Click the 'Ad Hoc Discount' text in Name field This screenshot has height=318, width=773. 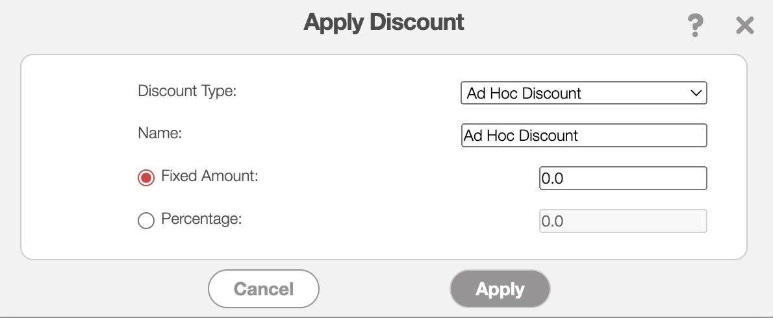pos(521,136)
